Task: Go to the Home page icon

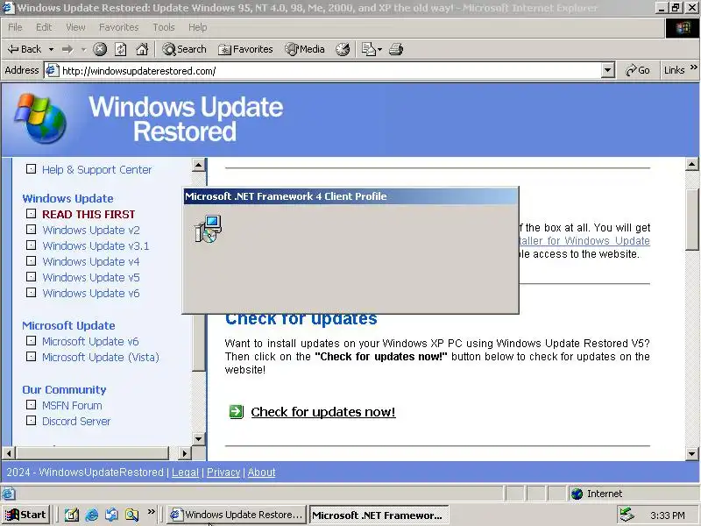Action: click(142, 49)
